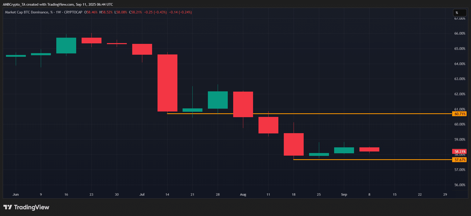Click the Sep label on time axis
Screen dimensions: 471x216
[344, 195]
